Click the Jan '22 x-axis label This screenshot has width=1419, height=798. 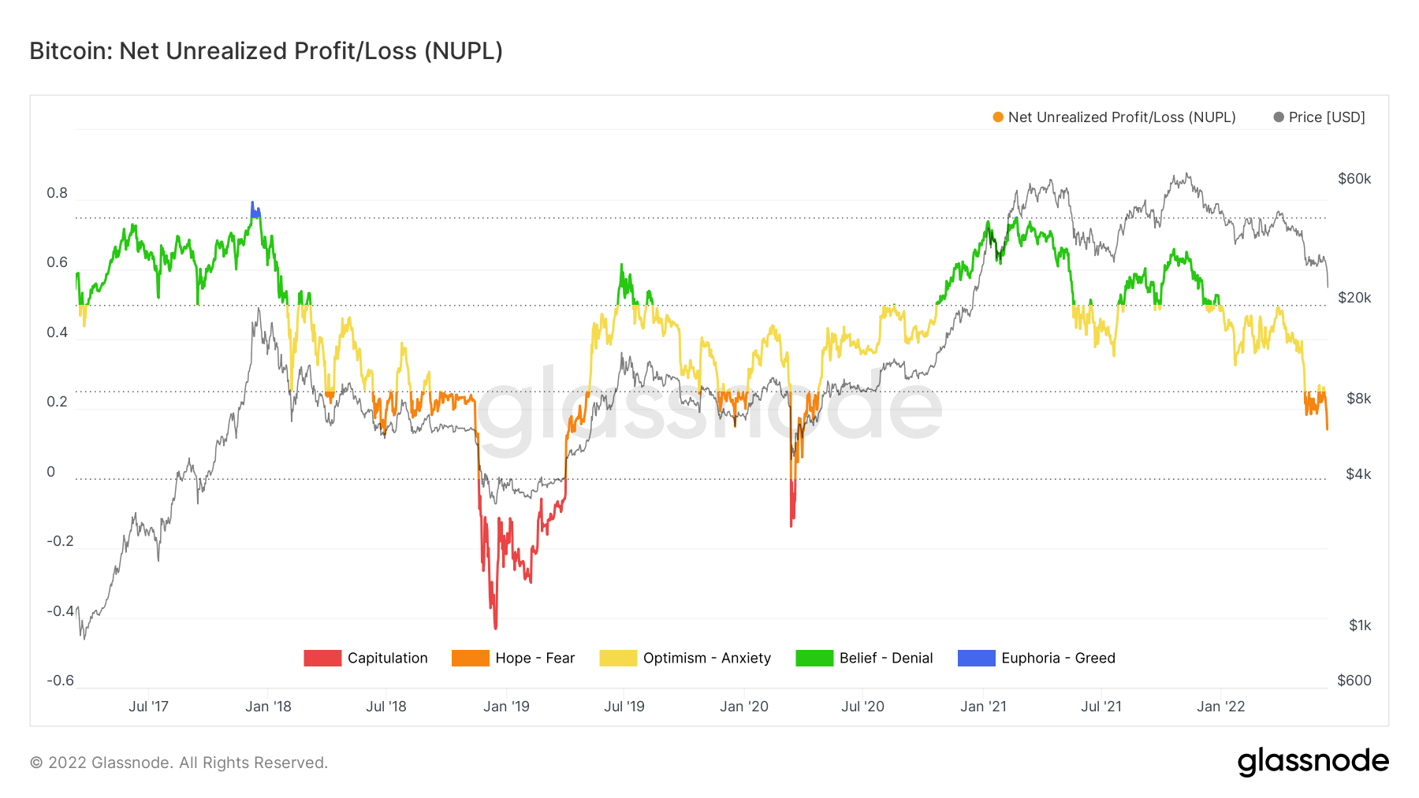tap(1220, 707)
